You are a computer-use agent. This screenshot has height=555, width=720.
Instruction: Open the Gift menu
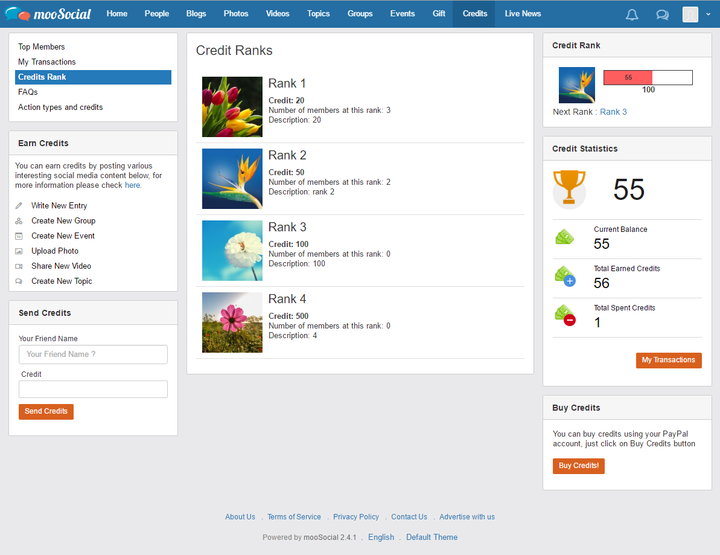click(439, 14)
